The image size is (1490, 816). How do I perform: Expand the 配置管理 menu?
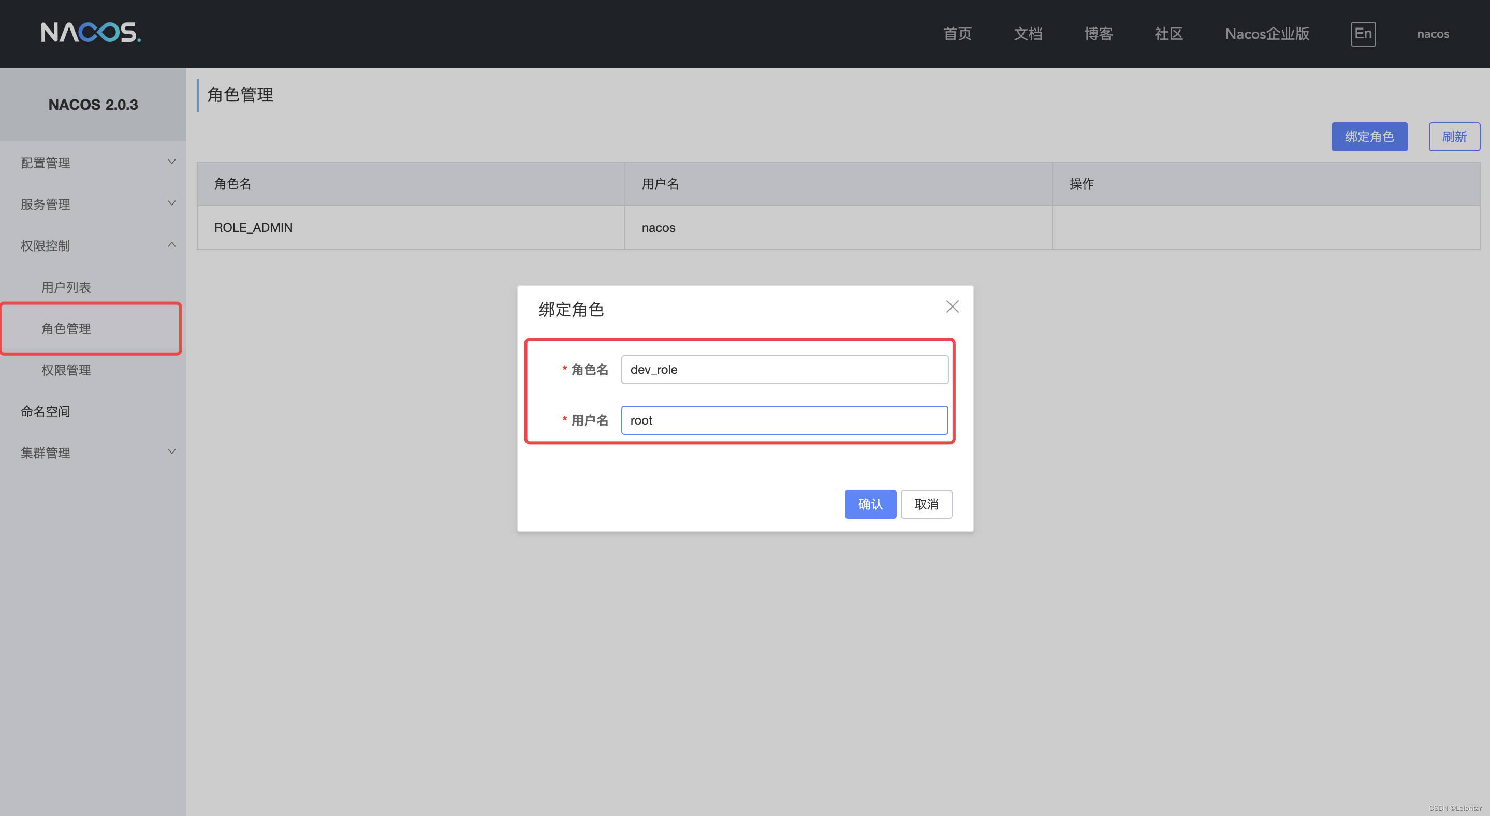(93, 163)
